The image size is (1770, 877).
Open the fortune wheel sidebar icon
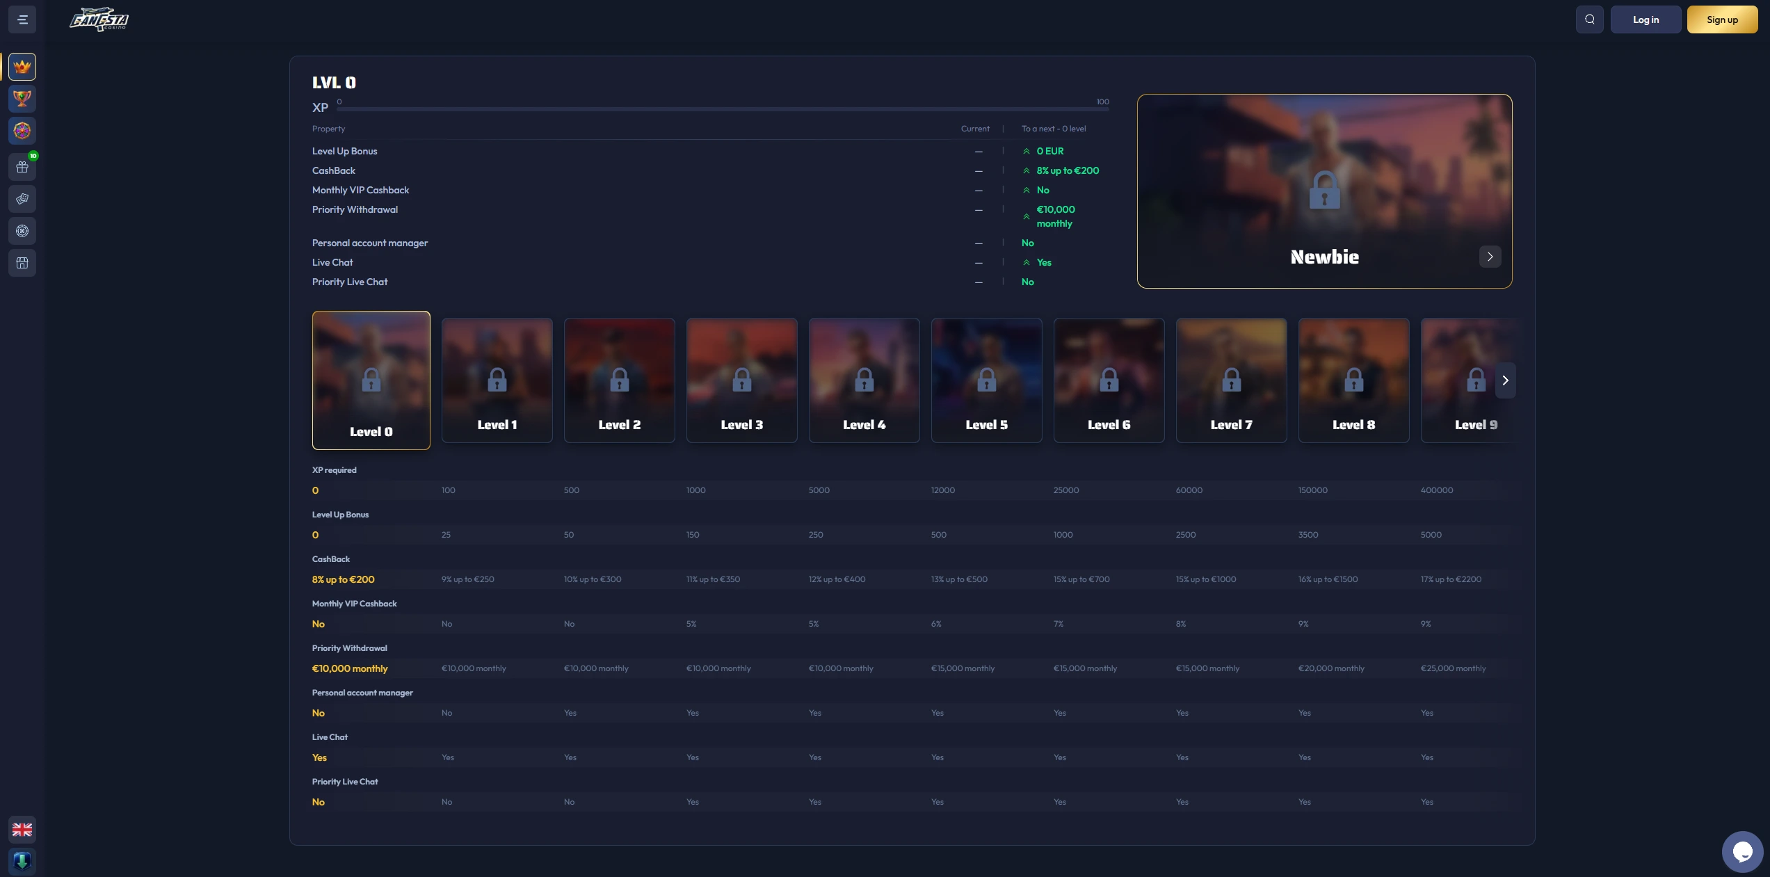pos(22,131)
